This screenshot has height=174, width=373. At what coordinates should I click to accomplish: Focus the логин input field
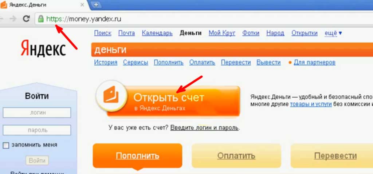point(37,113)
